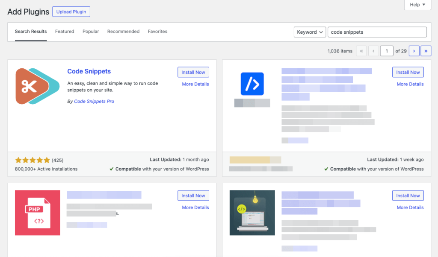This screenshot has height=257, width=438.
Task: Show the Favorites tab
Action: pyautogui.click(x=158, y=31)
